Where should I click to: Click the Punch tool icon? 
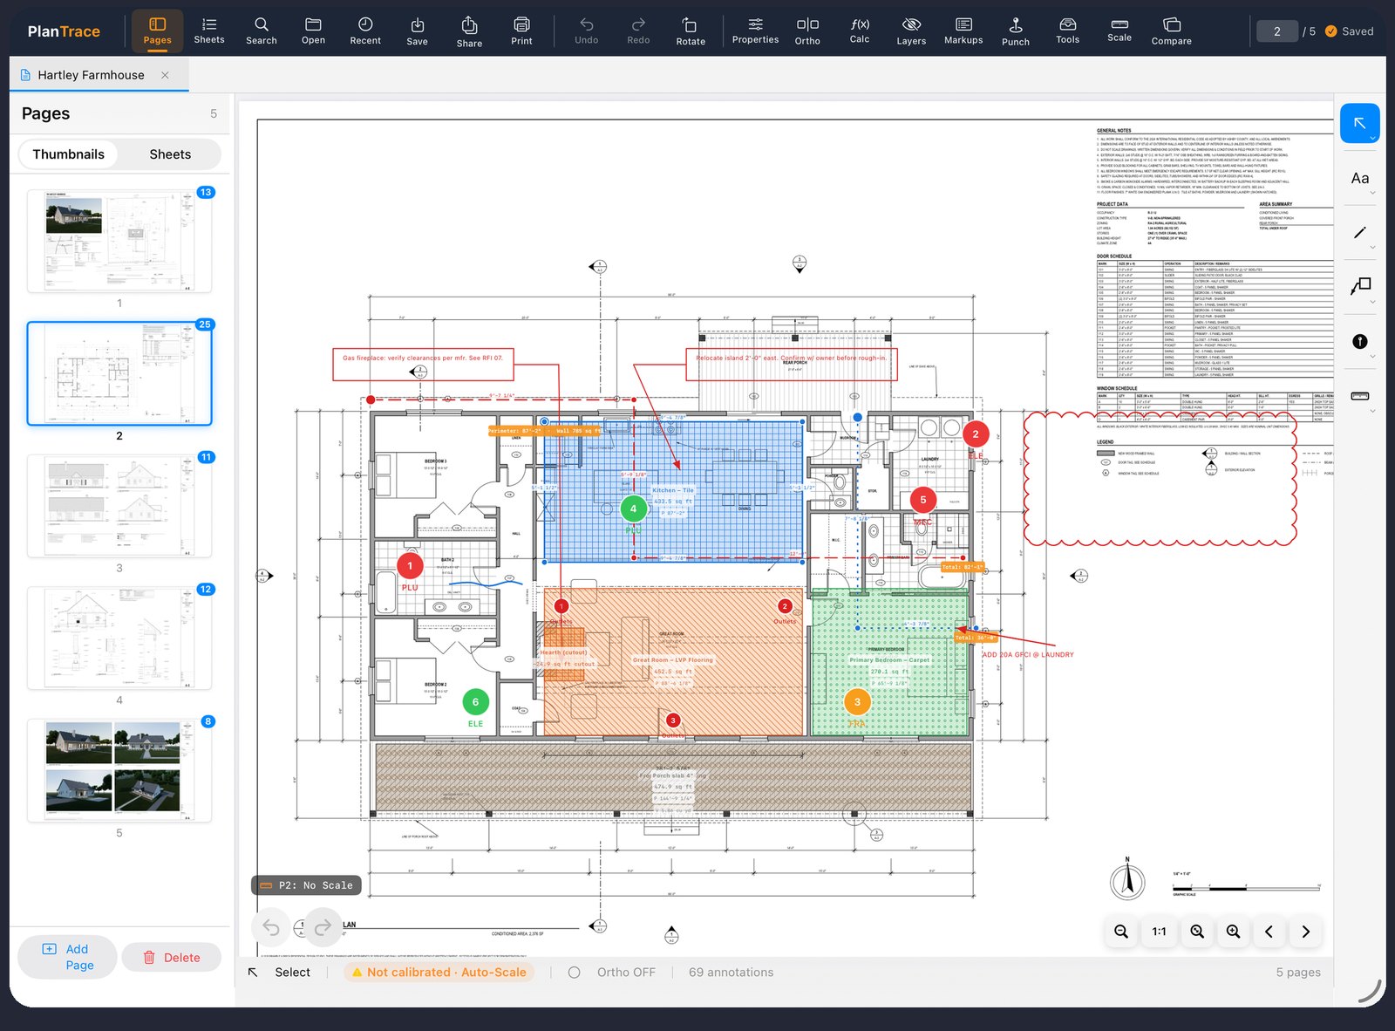coord(1016,31)
